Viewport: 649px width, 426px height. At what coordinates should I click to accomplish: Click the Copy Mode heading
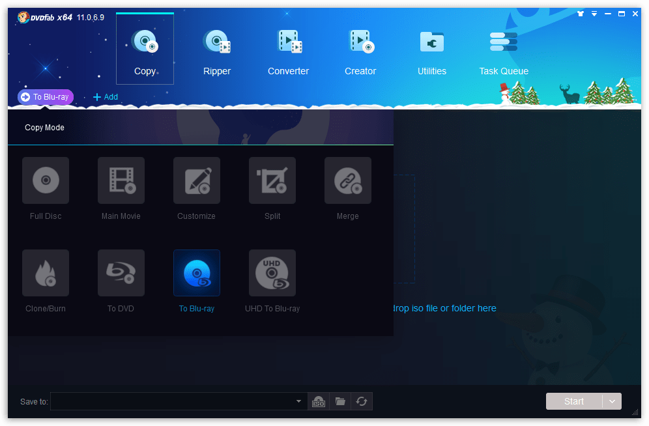45,128
